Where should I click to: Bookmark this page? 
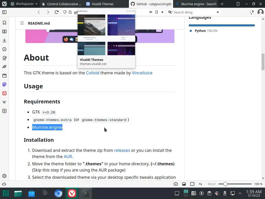(157, 12)
